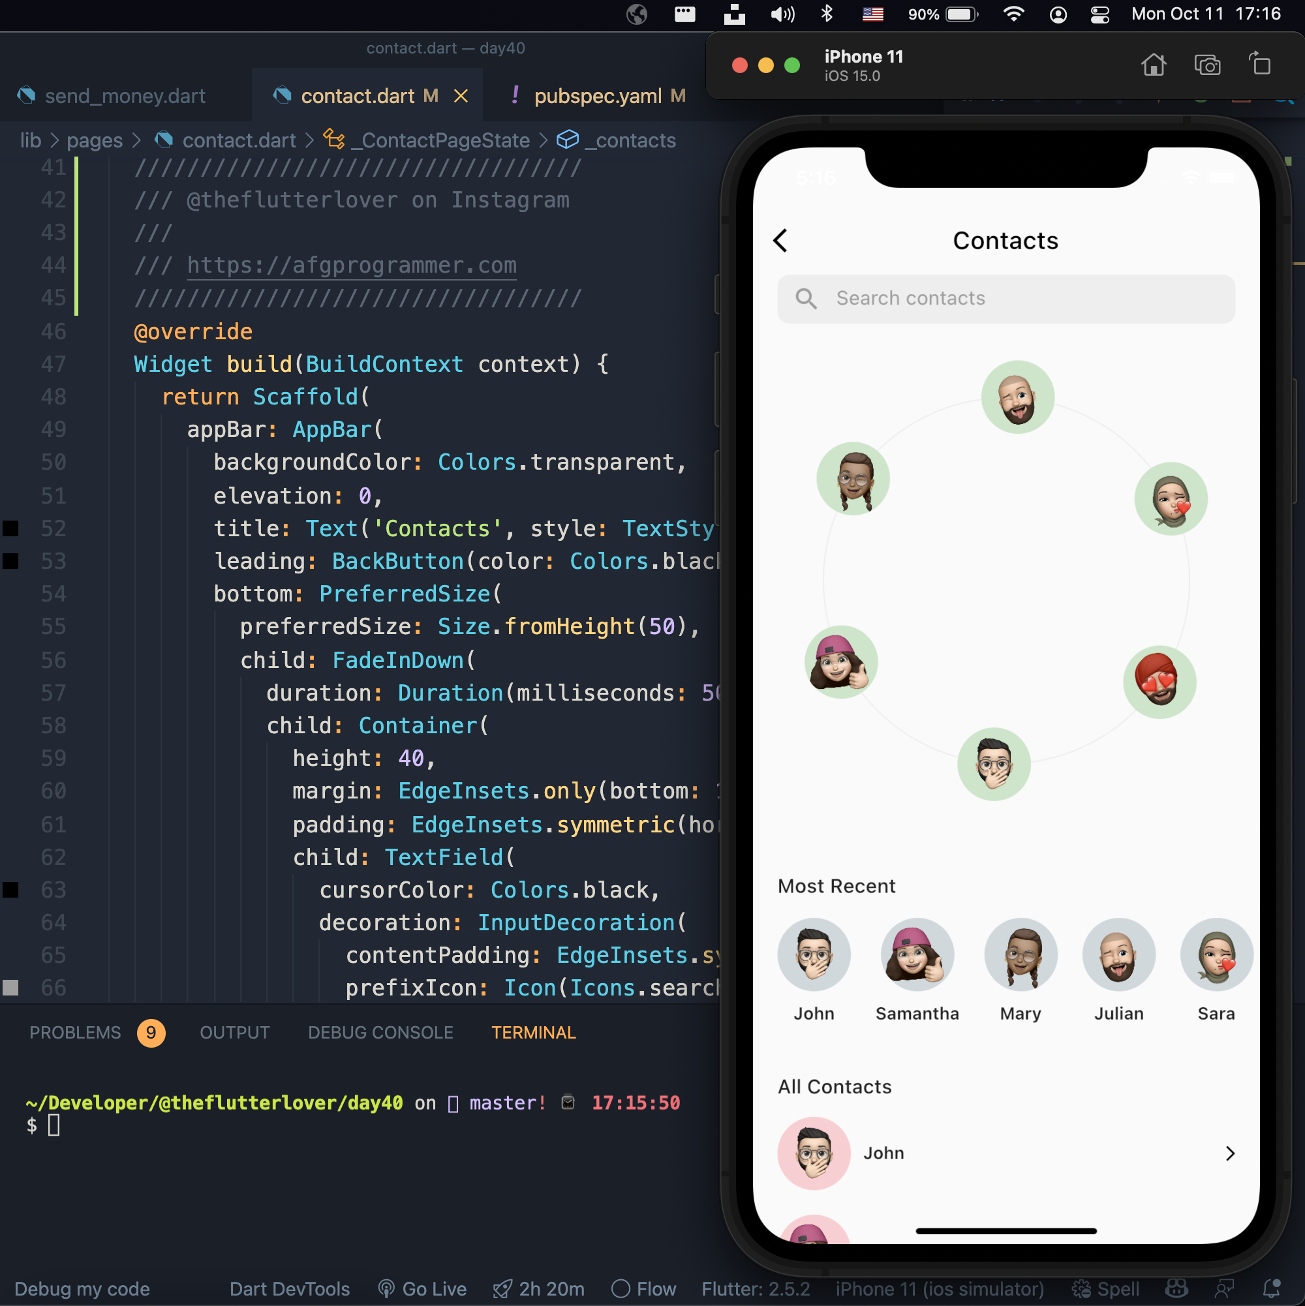Open macOS Control Center icon
The image size is (1305, 1306).
pyautogui.click(x=1100, y=14)
